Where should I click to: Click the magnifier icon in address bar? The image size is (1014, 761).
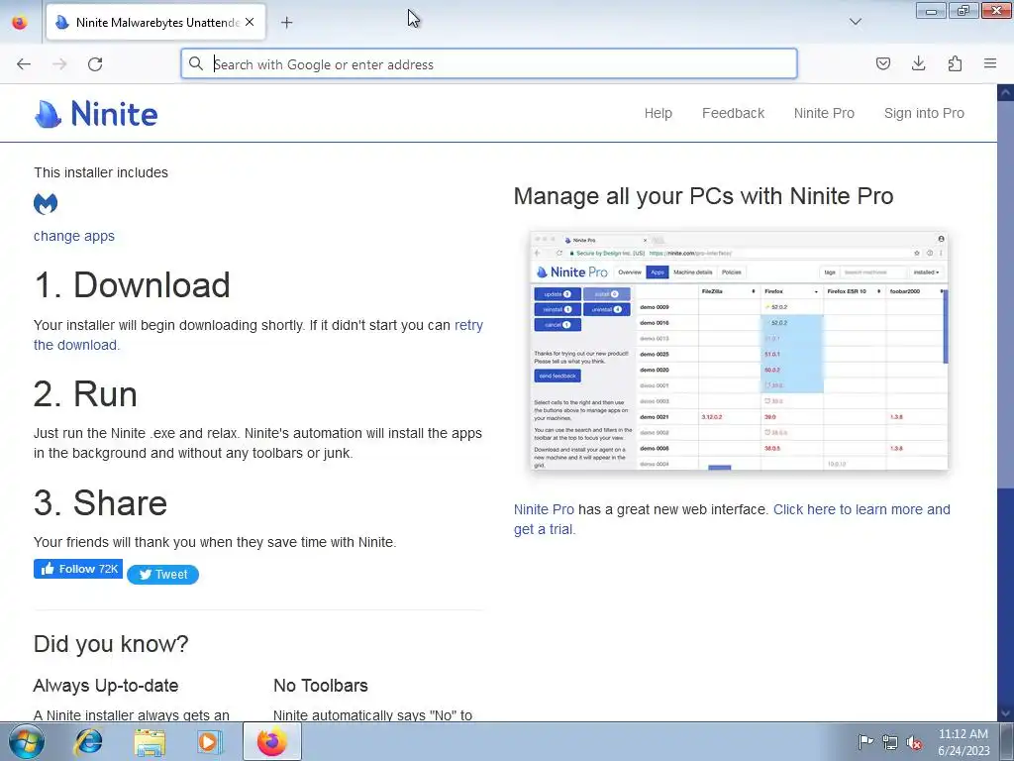pos(195,63)
